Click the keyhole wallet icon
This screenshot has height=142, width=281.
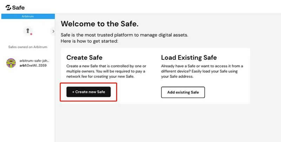coord(28,31)
